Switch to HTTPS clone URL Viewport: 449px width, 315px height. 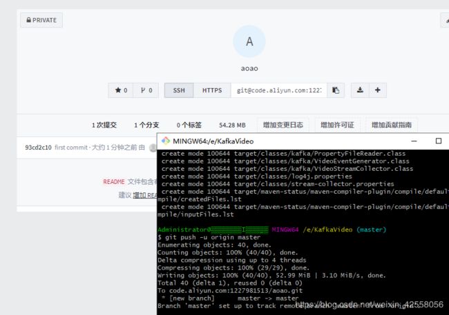(212, 90)
